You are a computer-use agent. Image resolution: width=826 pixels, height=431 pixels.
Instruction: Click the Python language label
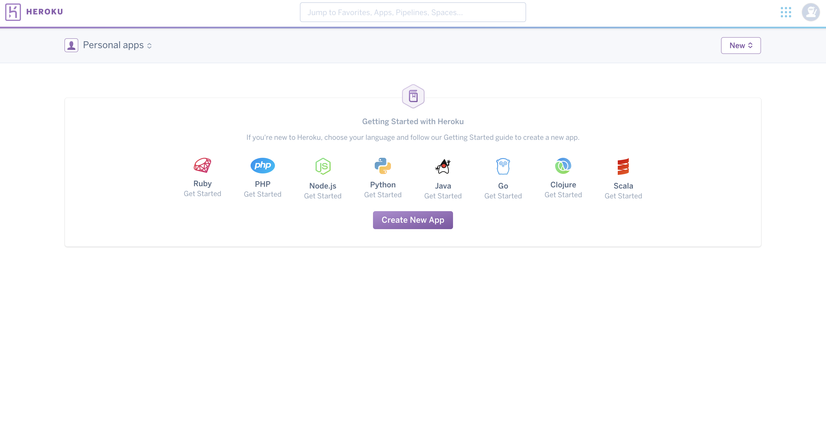[x=383, y=185]
